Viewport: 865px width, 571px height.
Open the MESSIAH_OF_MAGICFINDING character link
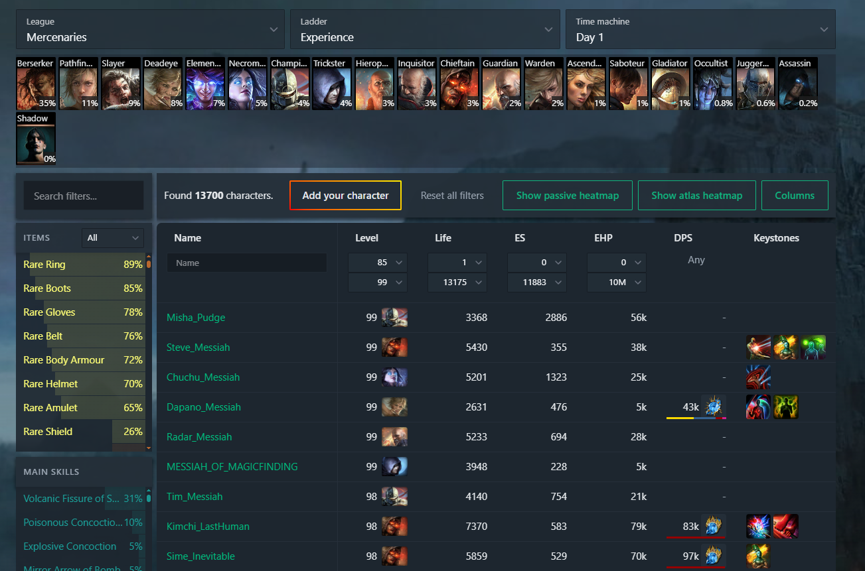click(232, 467)
